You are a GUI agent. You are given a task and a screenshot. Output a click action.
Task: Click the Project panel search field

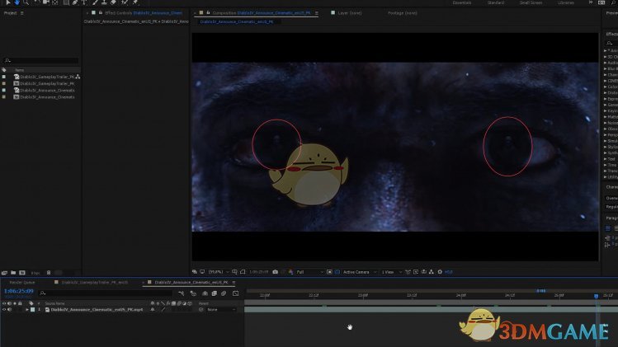[41, 60]
